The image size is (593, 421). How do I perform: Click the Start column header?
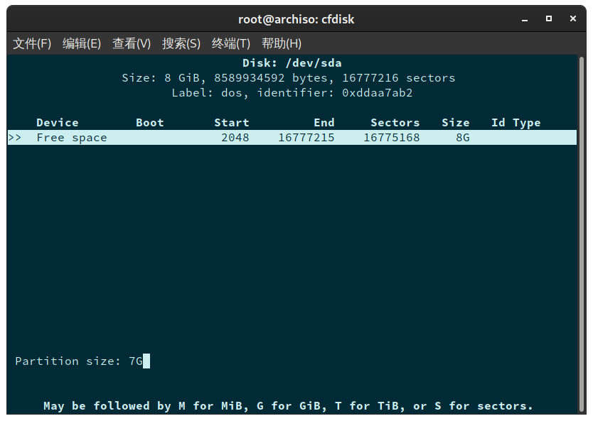tap(231, 122)
